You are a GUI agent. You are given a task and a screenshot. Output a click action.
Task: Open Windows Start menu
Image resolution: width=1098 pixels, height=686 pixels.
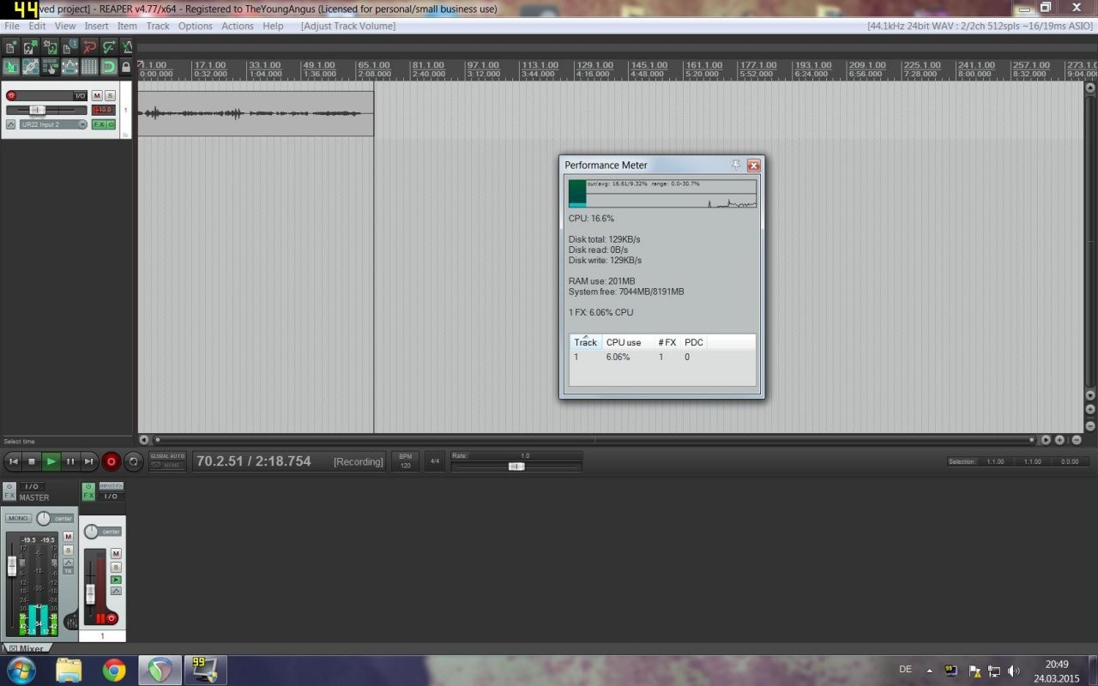pyautogui.click(x=21, y=670)
